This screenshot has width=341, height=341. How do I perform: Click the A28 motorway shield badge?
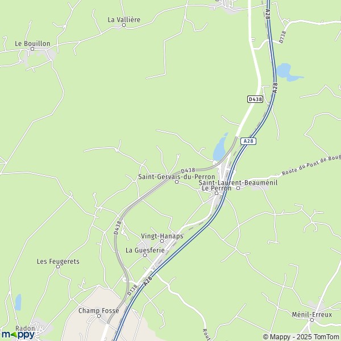[248, 141]
